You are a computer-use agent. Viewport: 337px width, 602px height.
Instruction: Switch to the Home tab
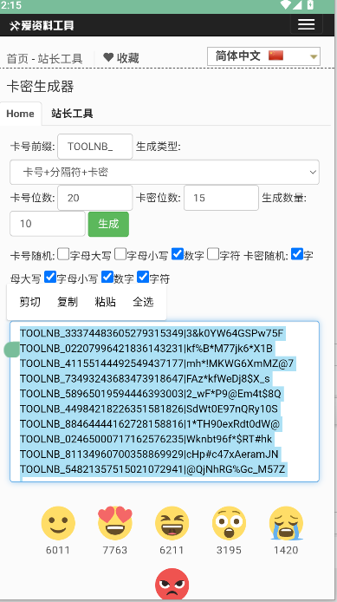[20, 114]
